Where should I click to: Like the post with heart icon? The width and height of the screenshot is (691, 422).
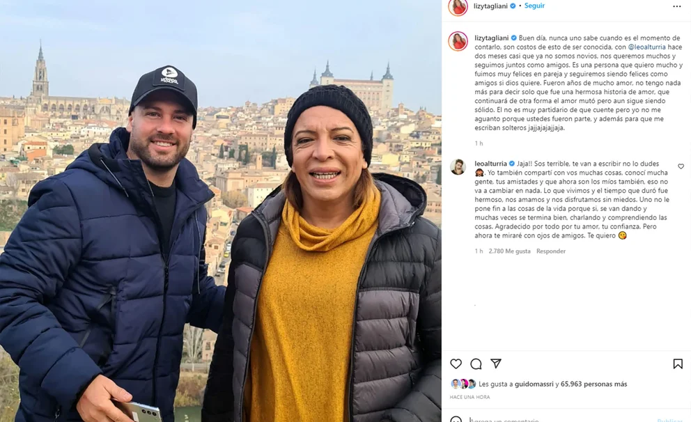[x=456, y=364]
